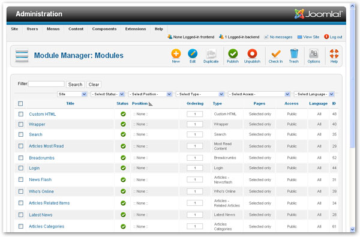360x237 pixels.
Task: Click the Joomla! logo
Action: (319, 14)
